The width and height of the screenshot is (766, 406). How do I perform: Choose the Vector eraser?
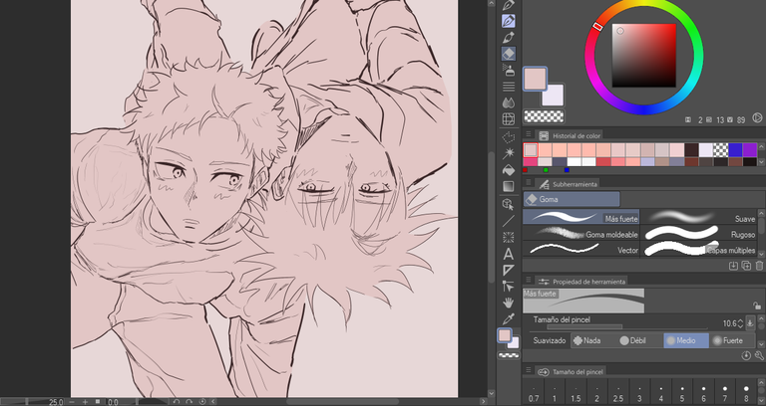[580, 249]
